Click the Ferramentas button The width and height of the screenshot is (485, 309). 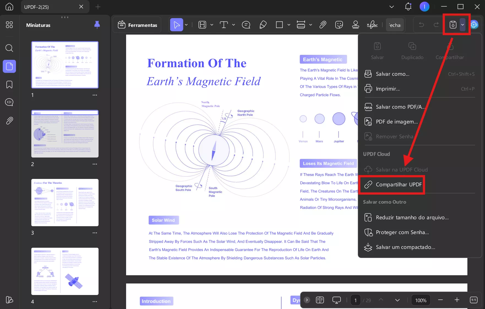[x=137, y=25]
